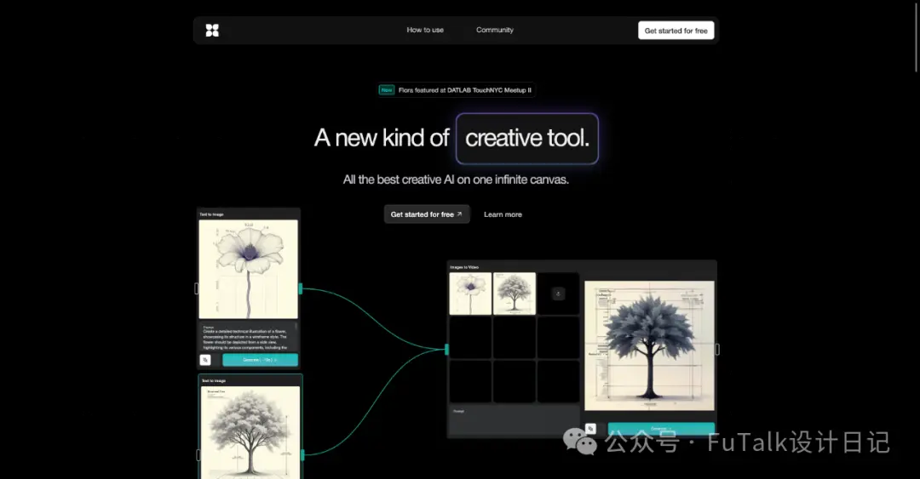Click the tree node's right teal output connector
920x479 pixels.
302,455
